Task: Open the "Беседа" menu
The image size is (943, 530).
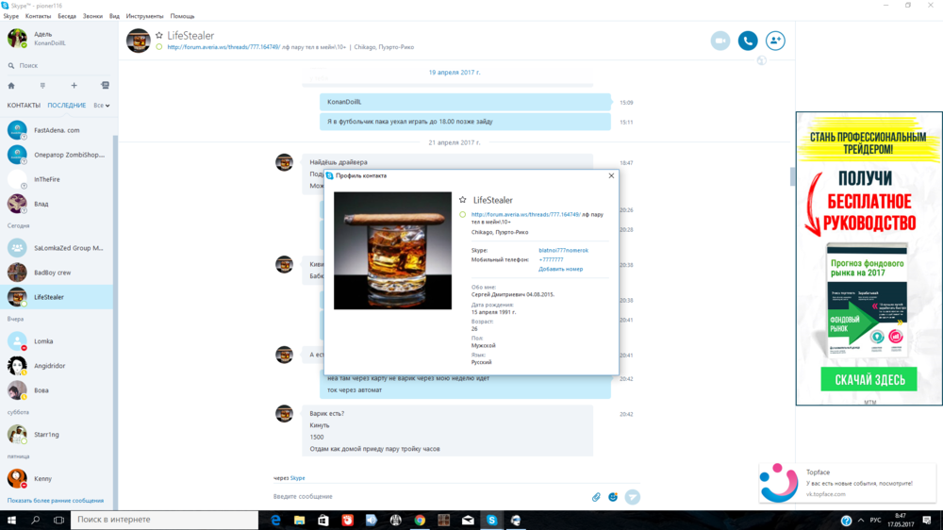Action: 67,16
